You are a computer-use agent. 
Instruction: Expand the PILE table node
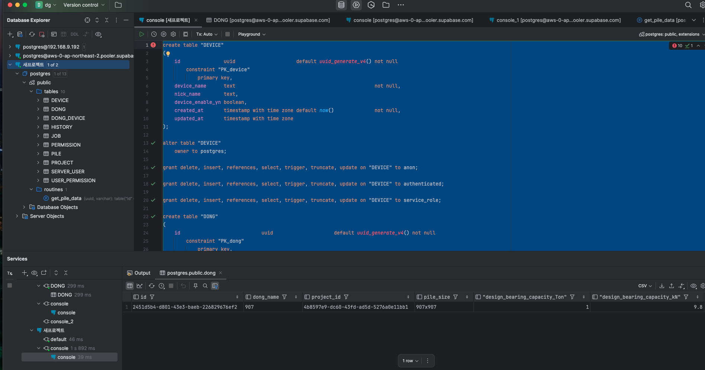[x=38, y=154]
